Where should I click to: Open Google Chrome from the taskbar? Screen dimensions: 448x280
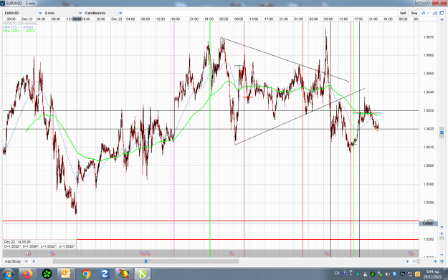point(85,274)
